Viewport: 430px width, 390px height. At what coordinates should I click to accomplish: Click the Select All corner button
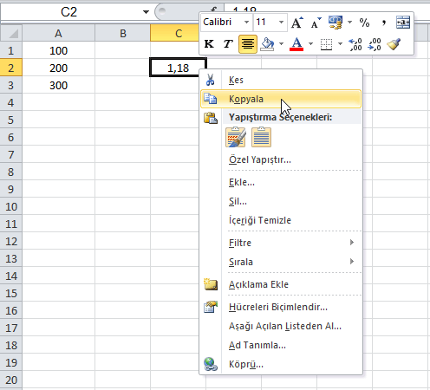pos(11,33)
